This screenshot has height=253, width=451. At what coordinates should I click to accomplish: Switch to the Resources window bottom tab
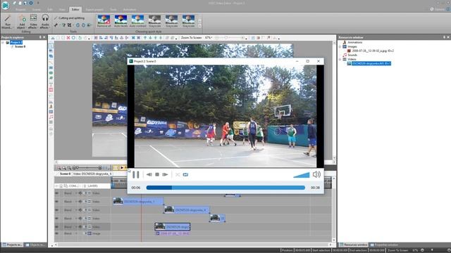pos(354,245)
